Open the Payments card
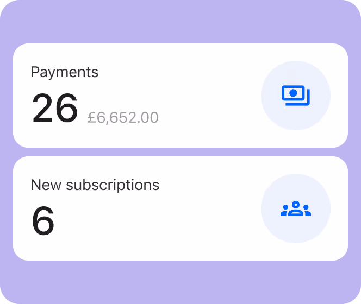This screenshot has height=304, width=361. click(x=180, y=96)
